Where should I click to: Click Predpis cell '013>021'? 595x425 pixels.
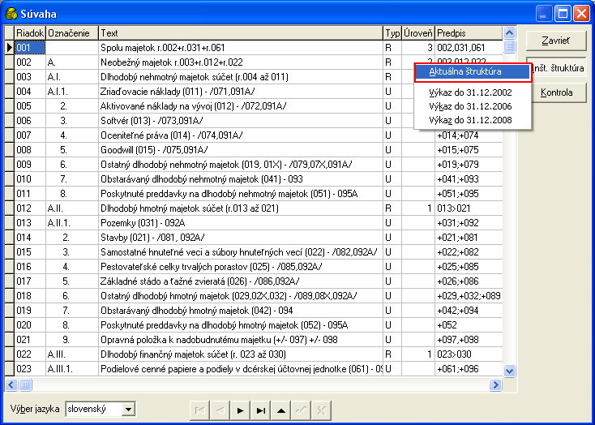(469, 208)
